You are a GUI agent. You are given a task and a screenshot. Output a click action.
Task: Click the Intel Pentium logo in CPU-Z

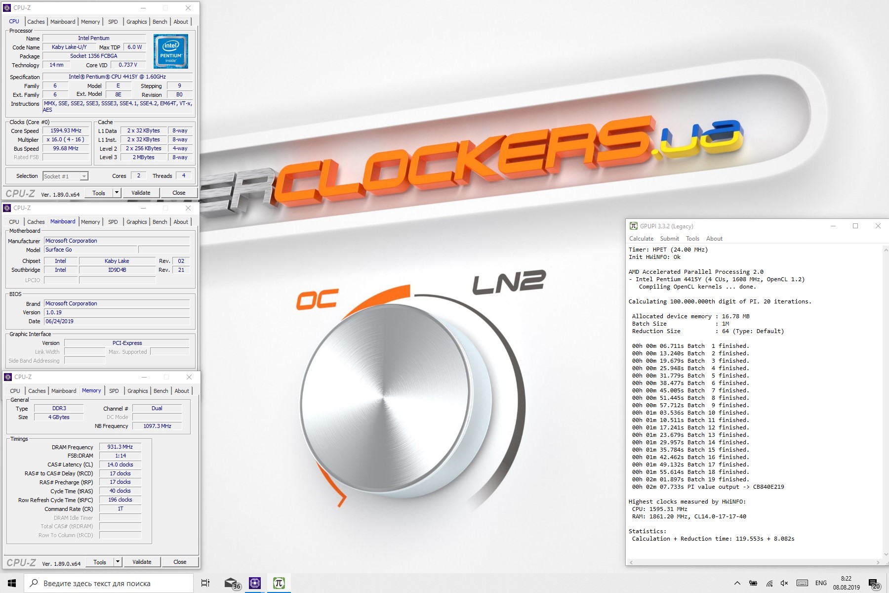coord(171,51)
